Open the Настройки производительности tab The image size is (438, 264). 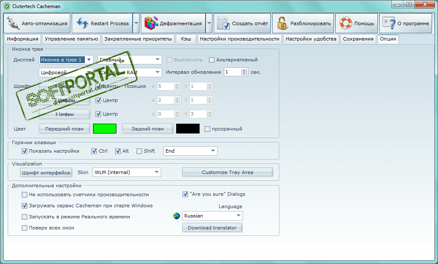coord(239,39)
